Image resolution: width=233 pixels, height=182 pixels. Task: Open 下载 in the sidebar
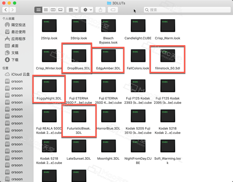(12, 60)
